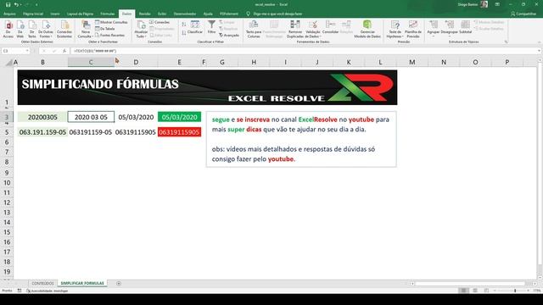Open the Arquivo tab

pyautogui.click(x=9, y=14)
